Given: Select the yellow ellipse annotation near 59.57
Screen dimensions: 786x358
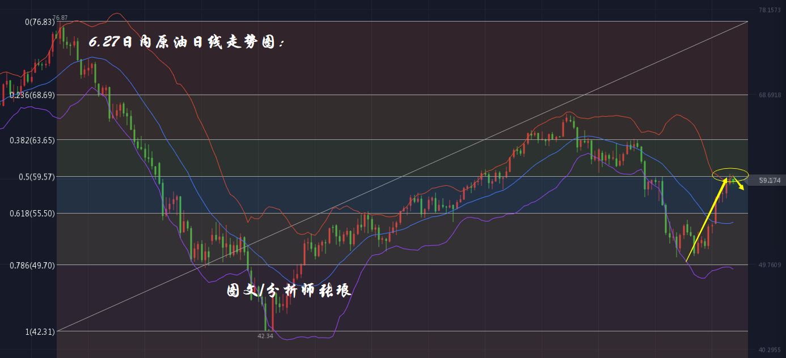Looking at the screenshot, I should (x=730, y=174).
